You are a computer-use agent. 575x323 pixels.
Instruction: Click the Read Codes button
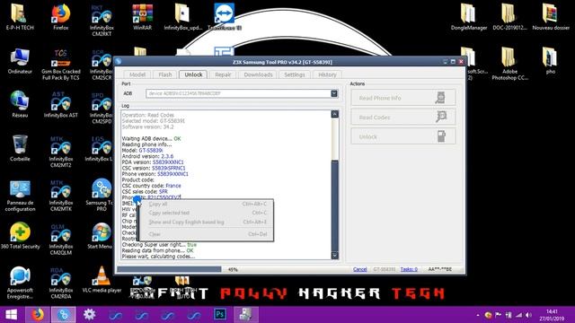(x=403, y=118)
